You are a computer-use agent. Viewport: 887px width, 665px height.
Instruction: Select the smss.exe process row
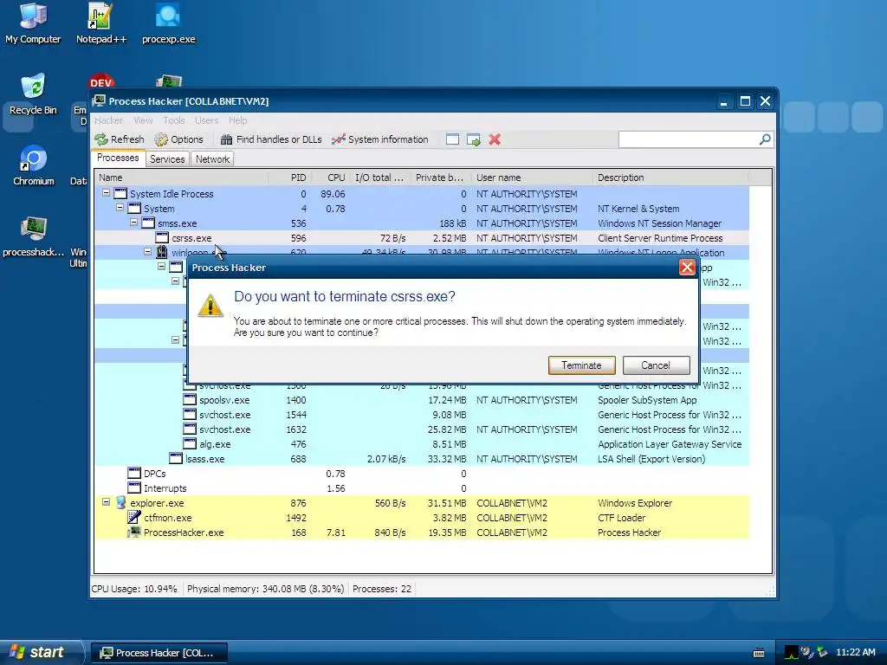click(x=422, y=223)
